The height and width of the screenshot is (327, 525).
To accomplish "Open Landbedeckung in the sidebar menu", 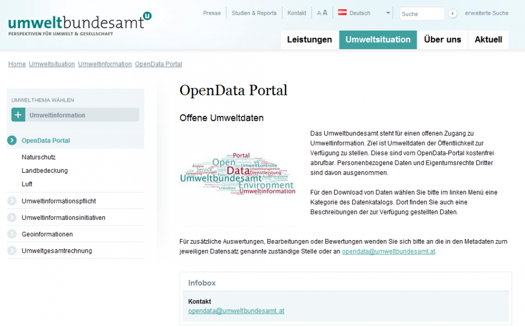I will point(44,171).
